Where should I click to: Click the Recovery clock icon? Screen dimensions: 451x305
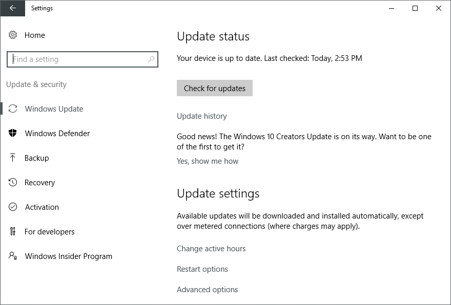click(13, 182)
